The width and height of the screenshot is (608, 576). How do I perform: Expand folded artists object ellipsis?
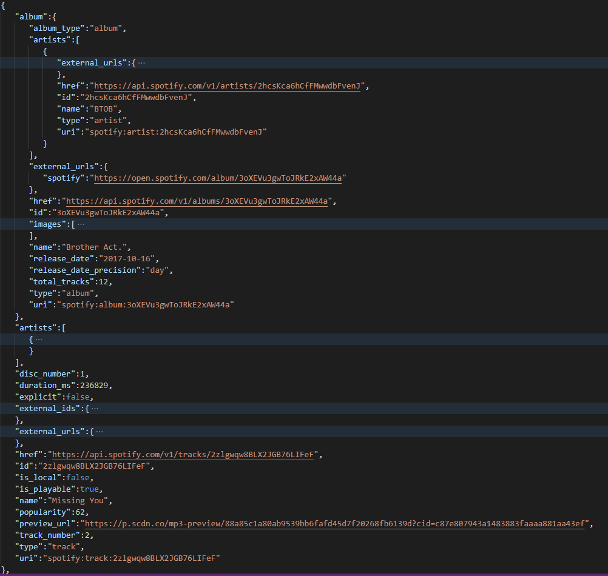[39, 340]
